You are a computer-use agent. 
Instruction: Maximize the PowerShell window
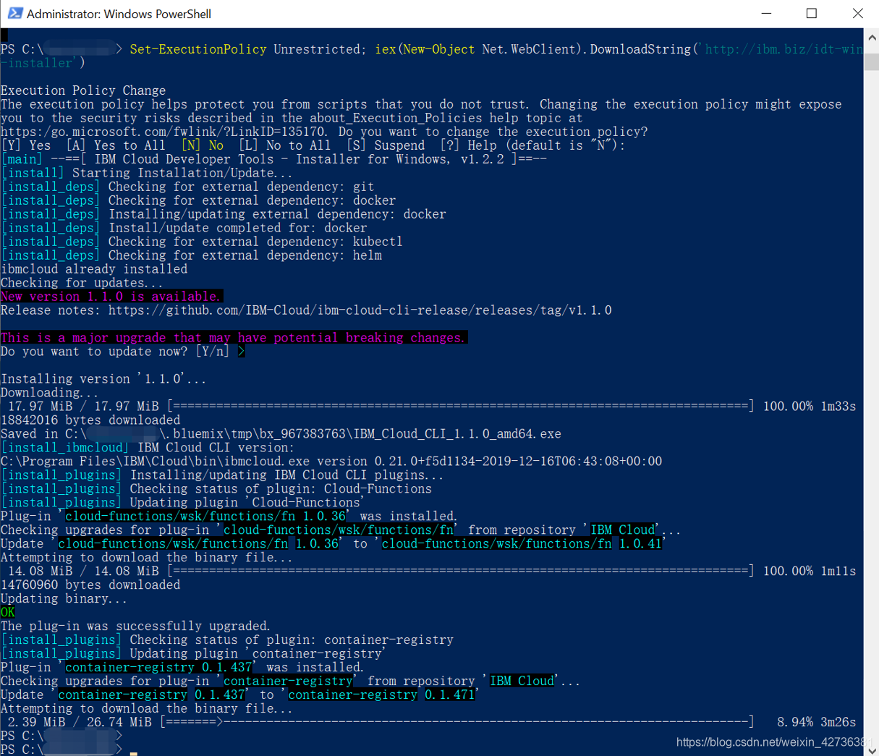coord(812,13)
